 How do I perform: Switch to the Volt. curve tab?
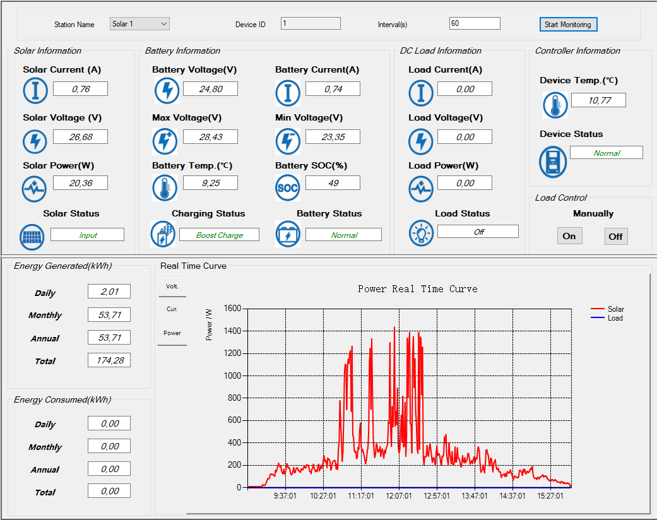click(172, 286)
